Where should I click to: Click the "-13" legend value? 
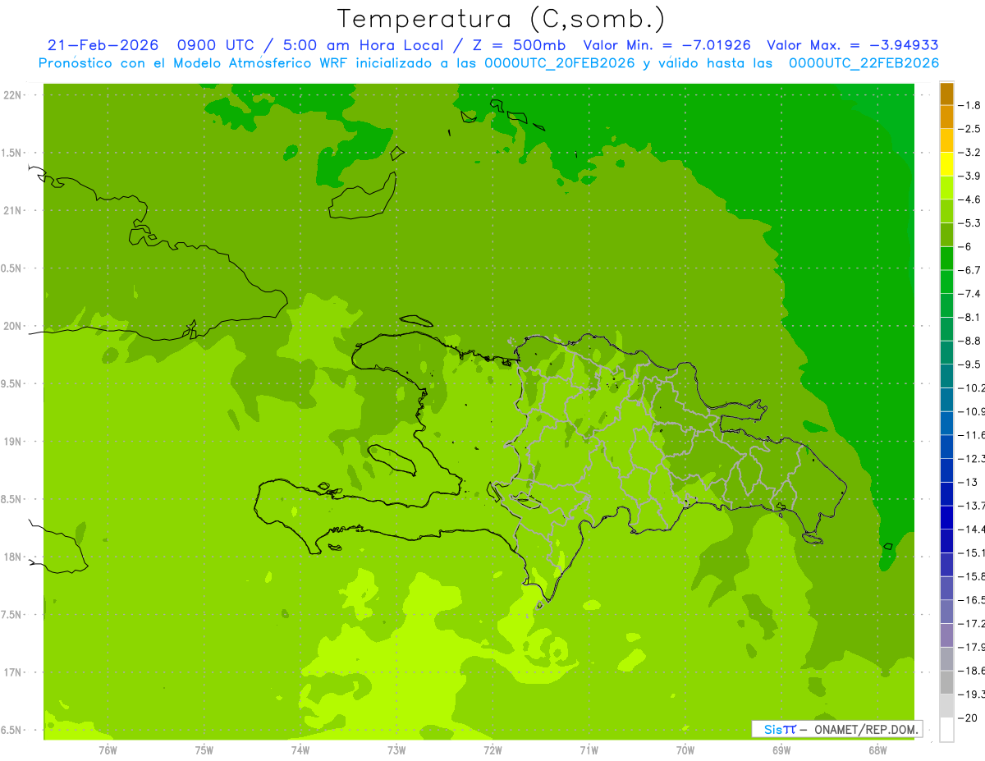point(969,482)
